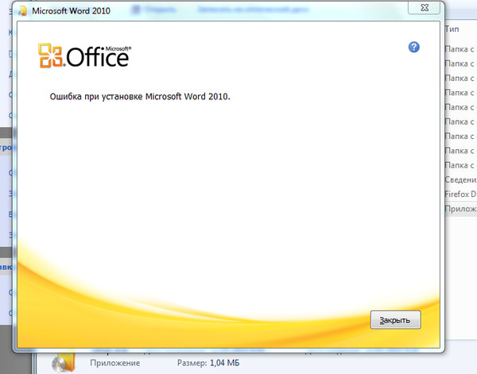Image resolution: width=477 pixels, height=374 pixels.
Task: Open help via the blue question mark icon
Action: click(x=413, y=47)
